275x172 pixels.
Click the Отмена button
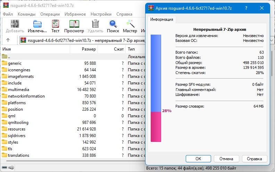coord(226,159)
